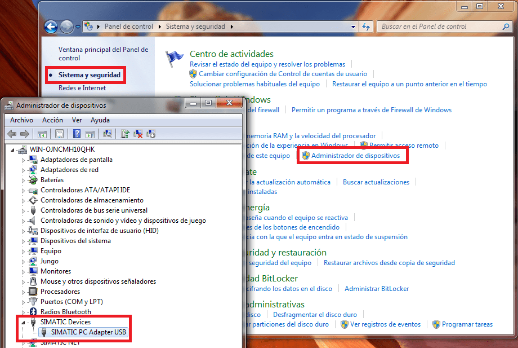Image resolution: width=518 pixels, height=348 pixels.
Task: Click Controladoras de sonido speaker icon
Action: [33, 221]
